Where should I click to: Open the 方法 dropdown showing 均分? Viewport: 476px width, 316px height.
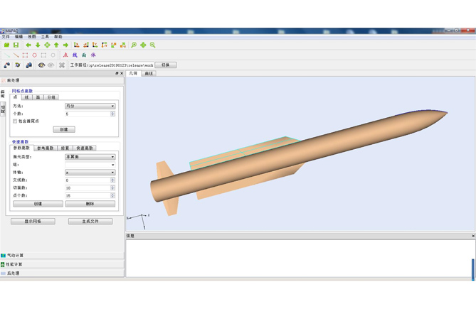(90, 106)
